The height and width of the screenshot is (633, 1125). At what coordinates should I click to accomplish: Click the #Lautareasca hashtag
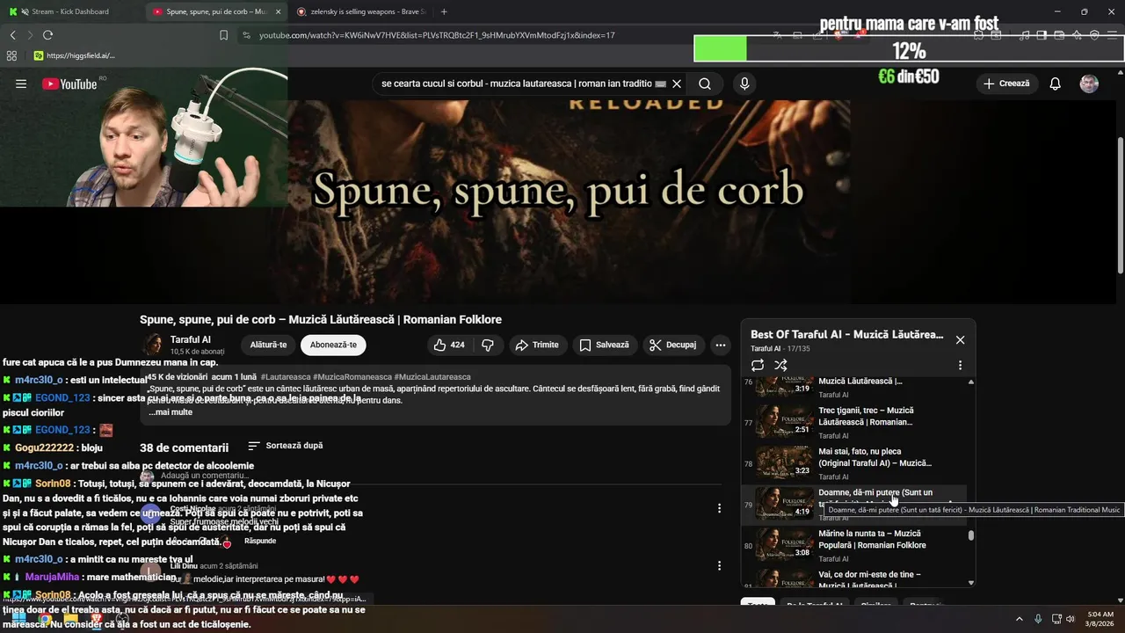pos(286,377)
